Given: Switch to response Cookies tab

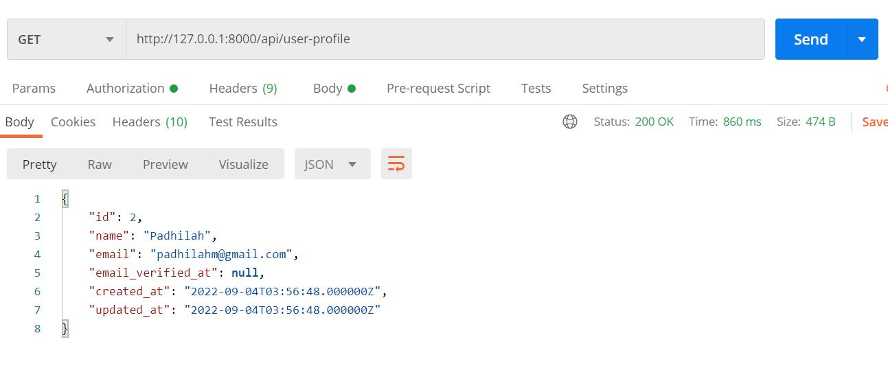Looking at the screenshot, I should click(x=73, y=122).
